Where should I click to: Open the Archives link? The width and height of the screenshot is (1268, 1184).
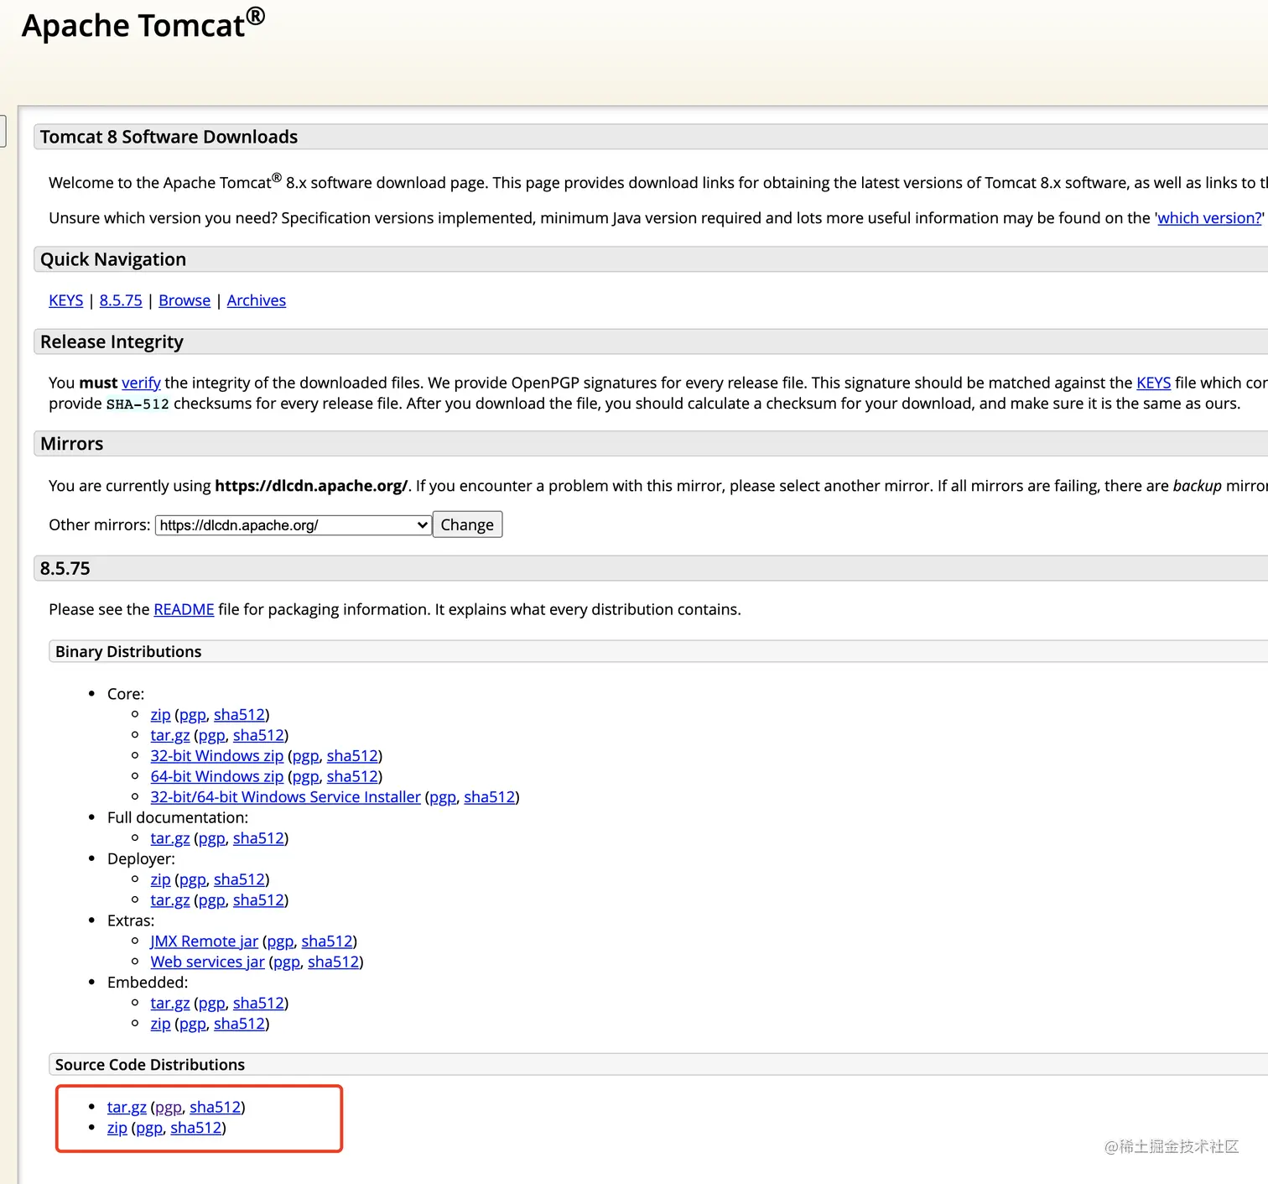[x=257, y=300]
